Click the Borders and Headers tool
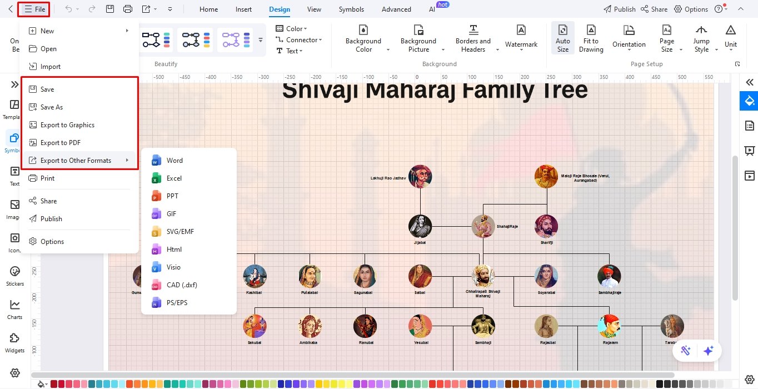 coord(473,38)
